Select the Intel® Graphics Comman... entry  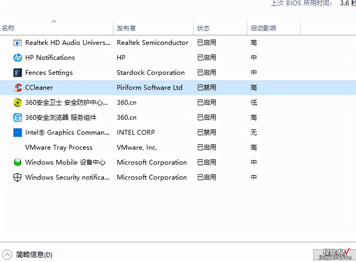pyautogui.click(x=67, y=133)
